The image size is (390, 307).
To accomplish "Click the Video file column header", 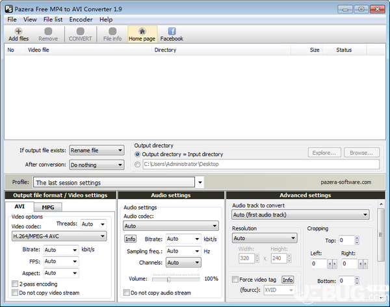I will point(88,50).
